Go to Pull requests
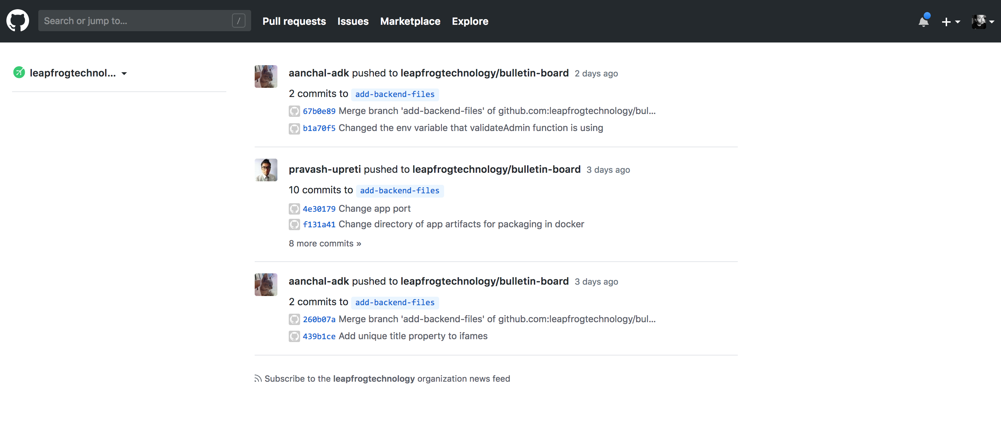The image size is (1001, 444). pyautogui.click(x=294, y=21)
